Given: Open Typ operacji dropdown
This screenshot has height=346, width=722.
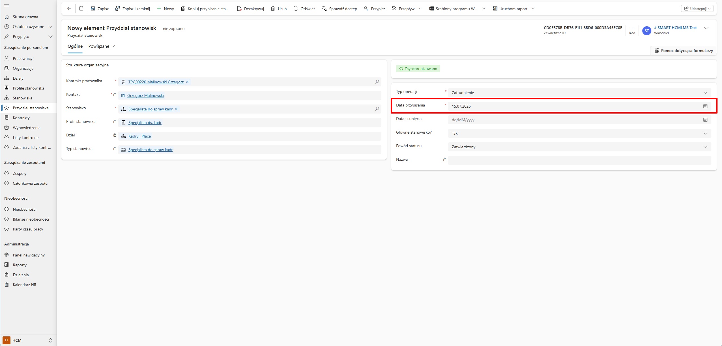Looking at the screenshot, I should (x=579, y=93).
